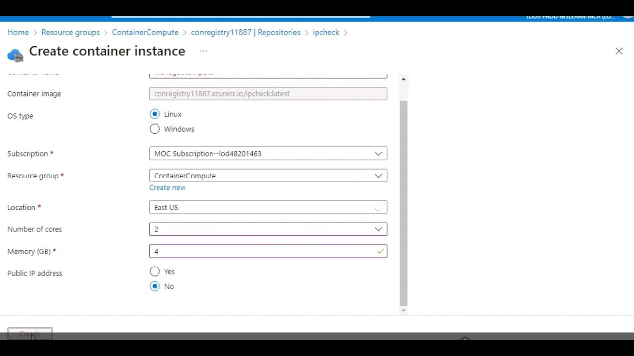Click the scrollbar up arrow

tap(403, 79)
